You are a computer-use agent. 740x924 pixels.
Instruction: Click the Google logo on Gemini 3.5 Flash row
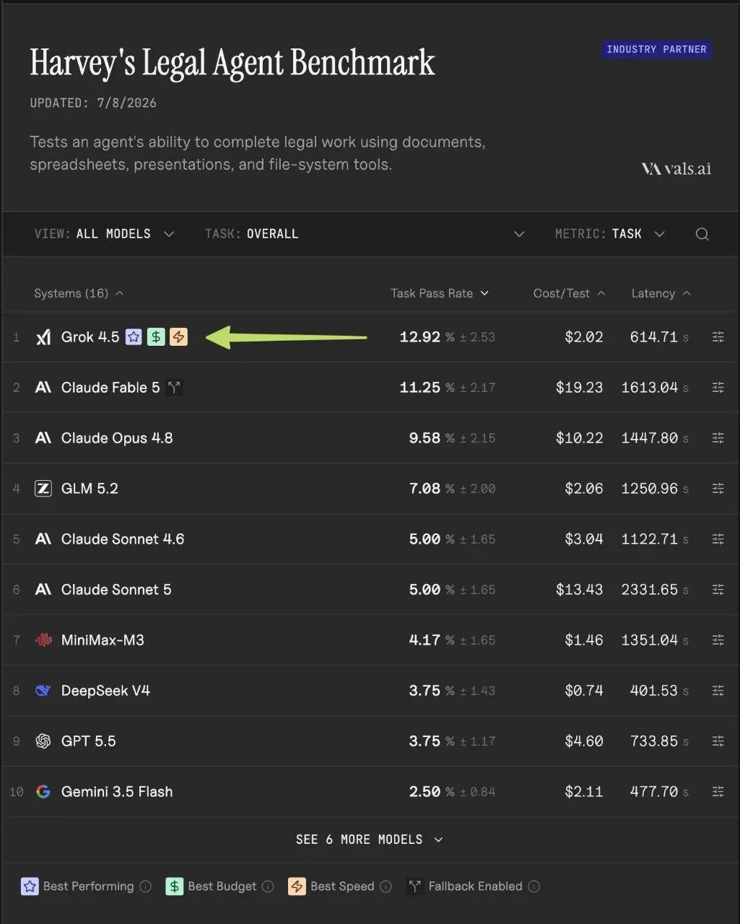tap(43, 792)
